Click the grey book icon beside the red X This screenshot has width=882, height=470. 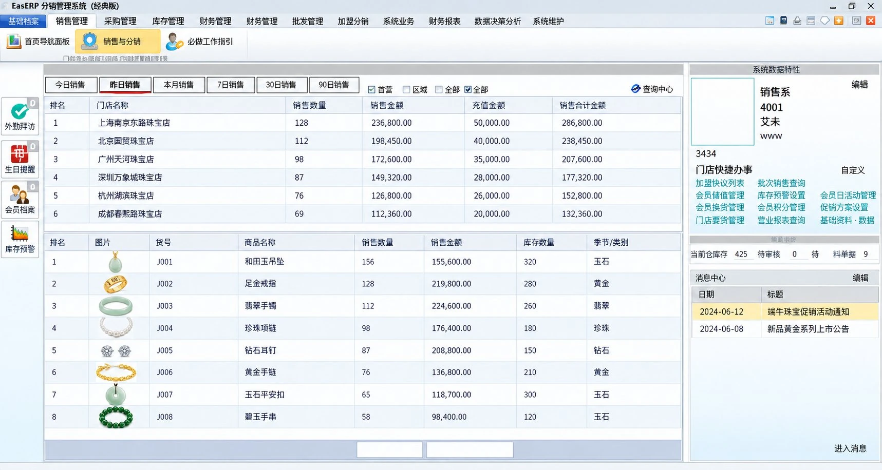(x=856, y=21)
